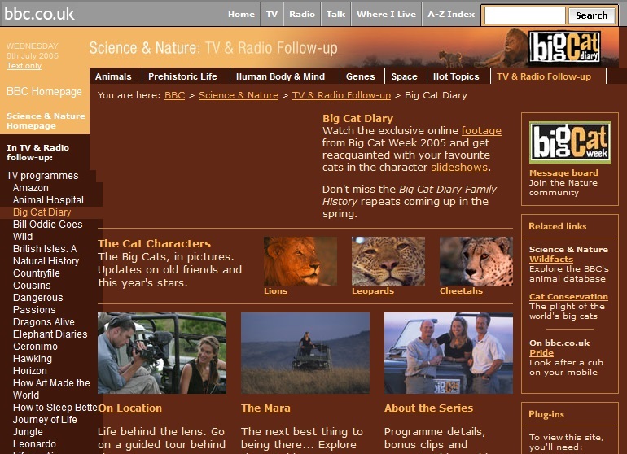The height and width of the screenshot is (454, 627).
Task: Open the Leopards thumbnail image
Action: [388, 260]
